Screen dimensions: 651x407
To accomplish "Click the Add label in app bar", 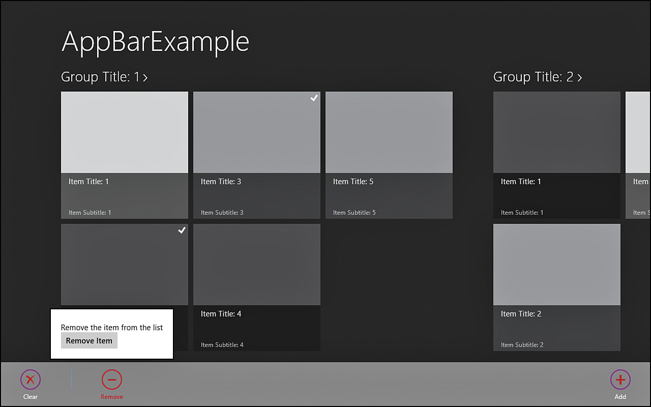I will coord(620,397).
